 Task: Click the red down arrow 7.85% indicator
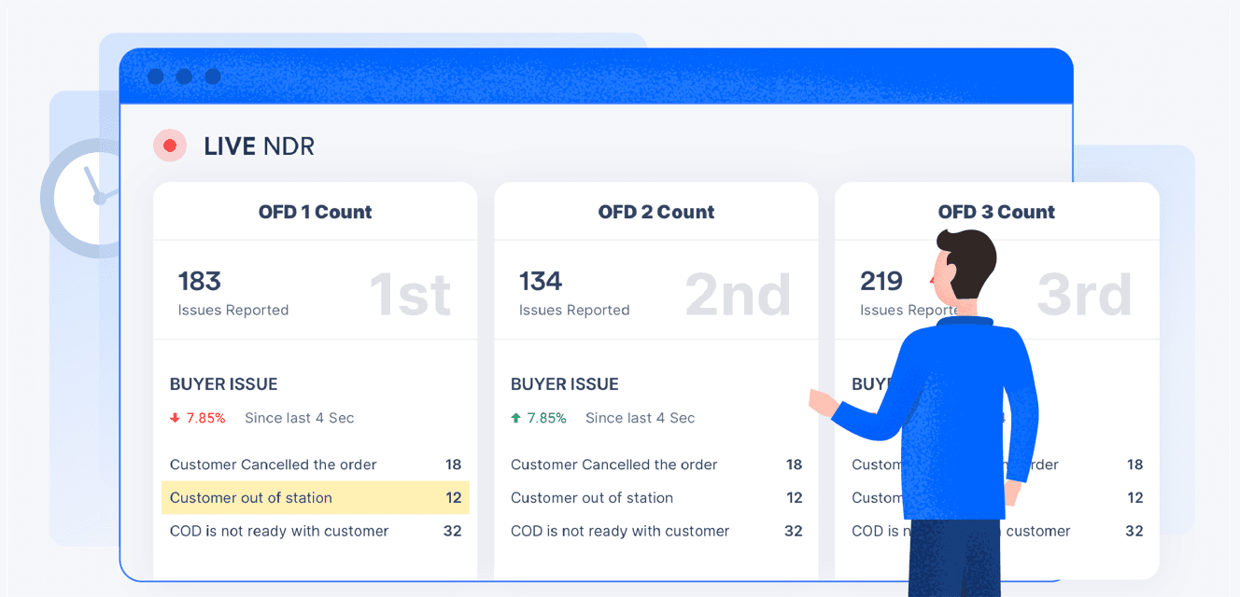(x=198, y=418)
